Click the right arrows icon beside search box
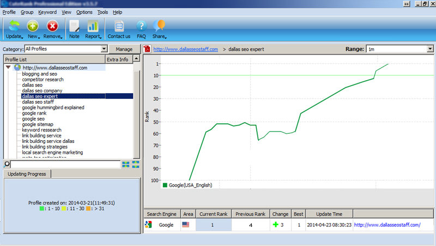The height and width of the screenshot is (246, 436). [136, 165]
